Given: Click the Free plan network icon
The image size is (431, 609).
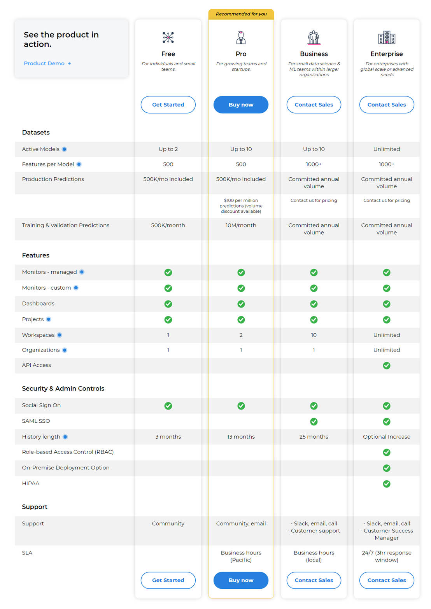Looking at the screenshot, I should (168, 37).
